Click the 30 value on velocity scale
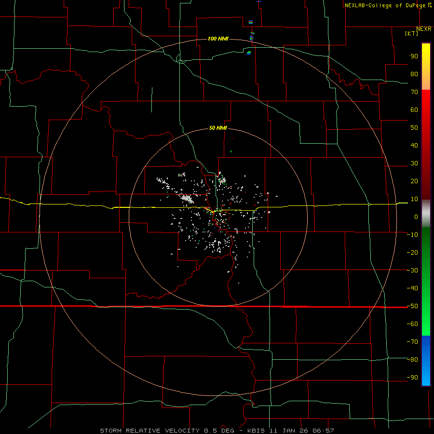 click(x=414, y=163)
